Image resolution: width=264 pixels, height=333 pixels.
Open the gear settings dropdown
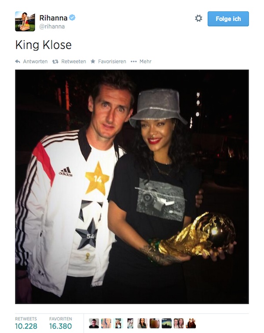[198, 18]
